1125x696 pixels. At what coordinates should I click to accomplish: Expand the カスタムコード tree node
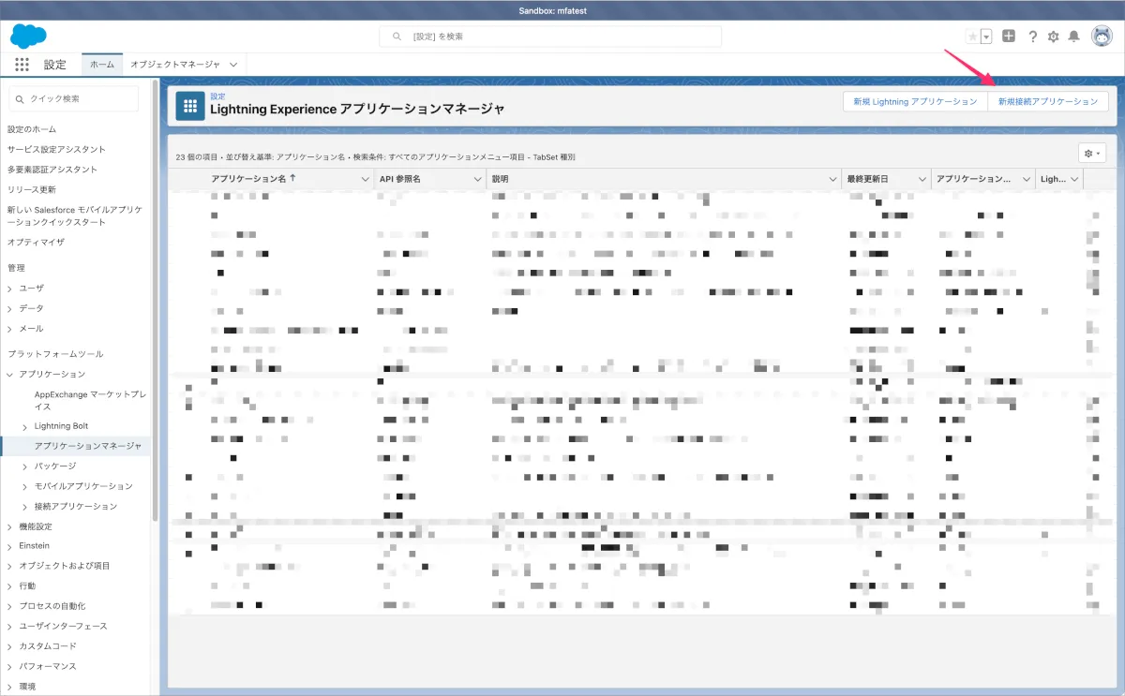point(9,646)
